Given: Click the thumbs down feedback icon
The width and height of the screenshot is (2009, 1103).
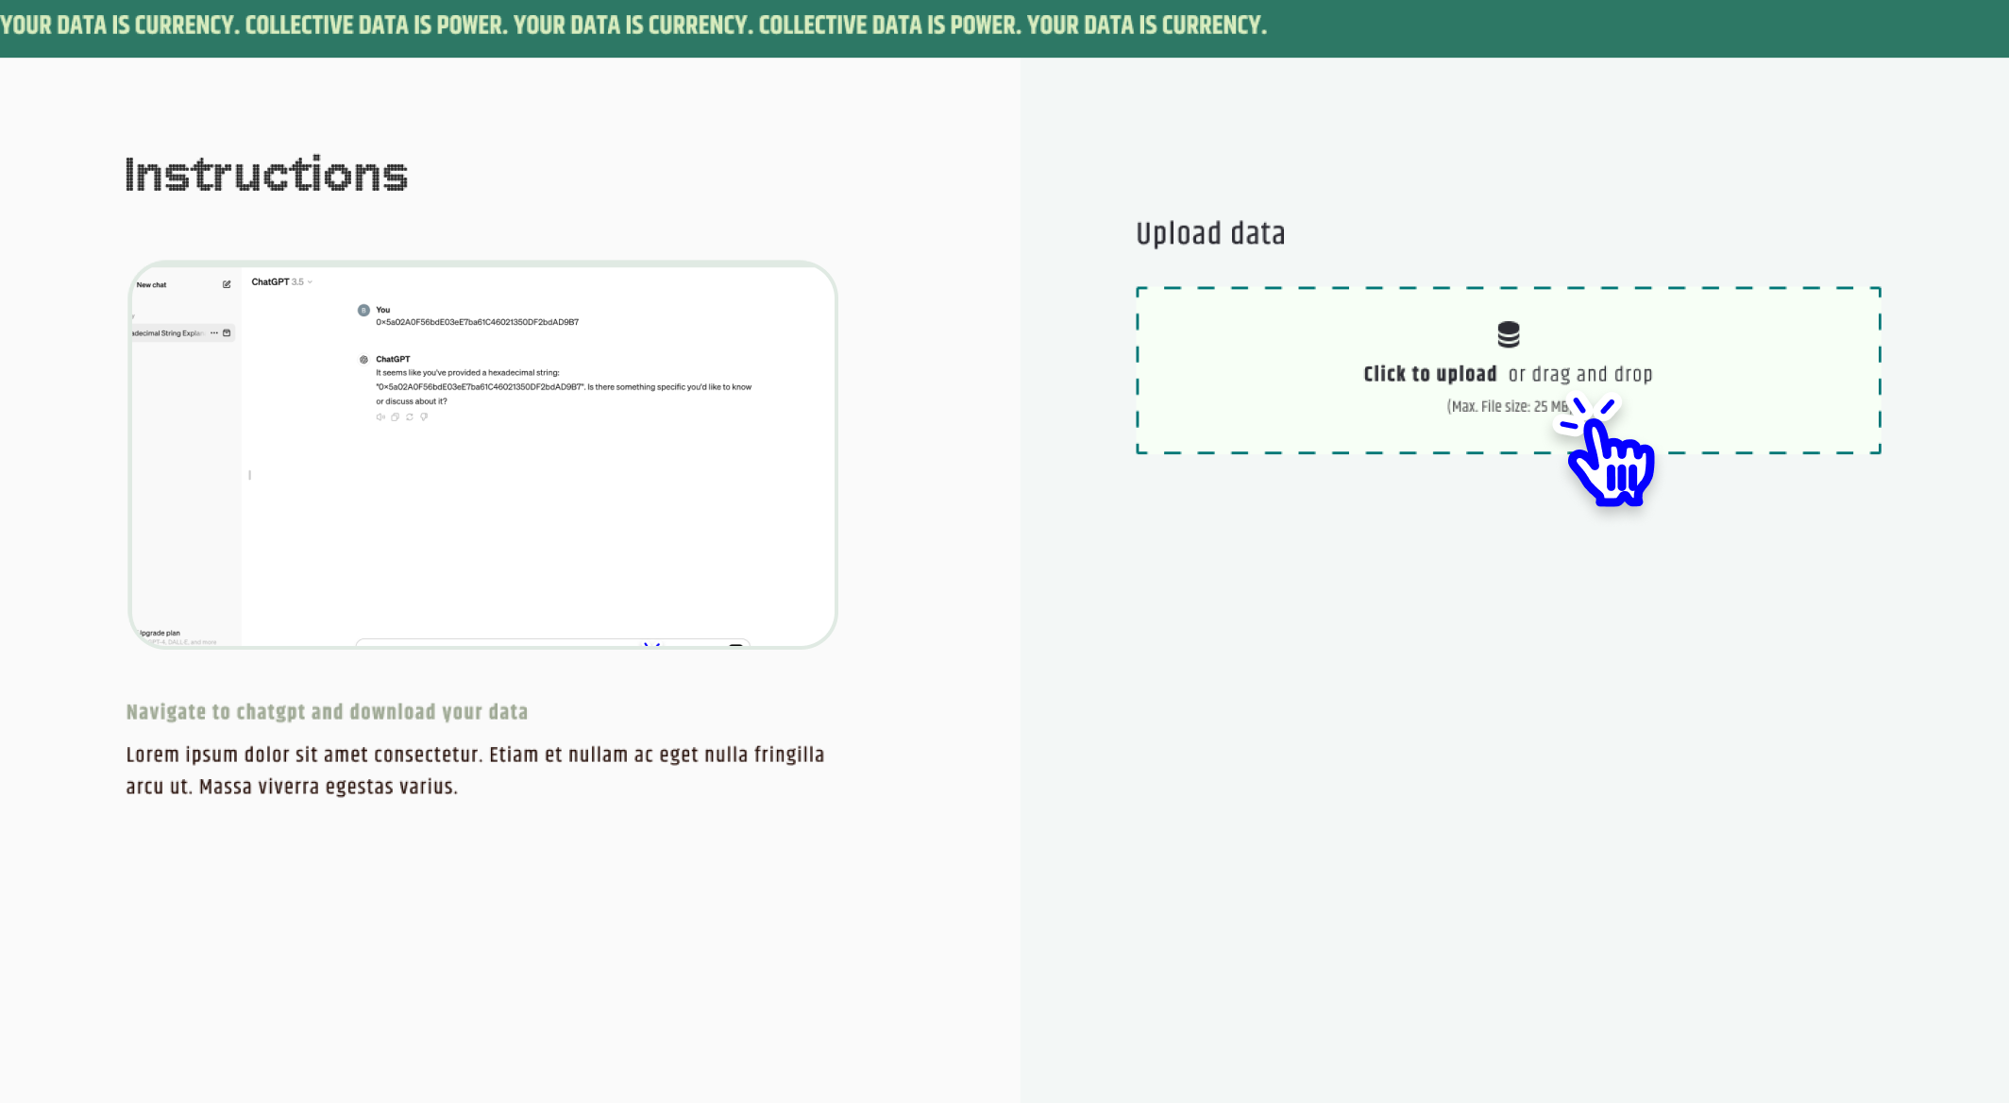Looking at the screenshot, I should tap(424, 416).
